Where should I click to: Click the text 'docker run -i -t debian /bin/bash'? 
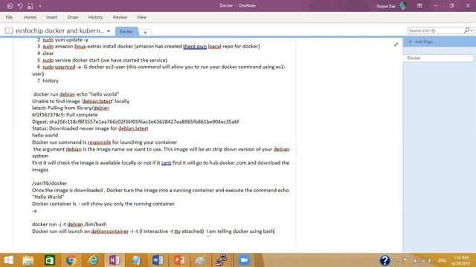69,224
